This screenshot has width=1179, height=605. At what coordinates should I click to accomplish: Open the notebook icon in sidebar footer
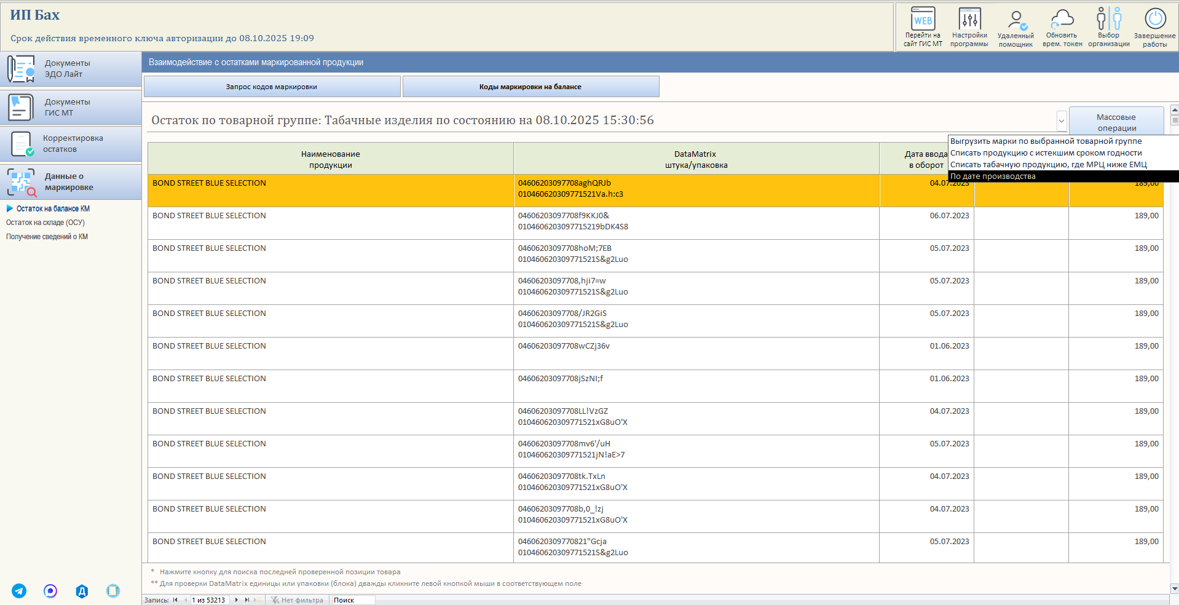point(113,591)
